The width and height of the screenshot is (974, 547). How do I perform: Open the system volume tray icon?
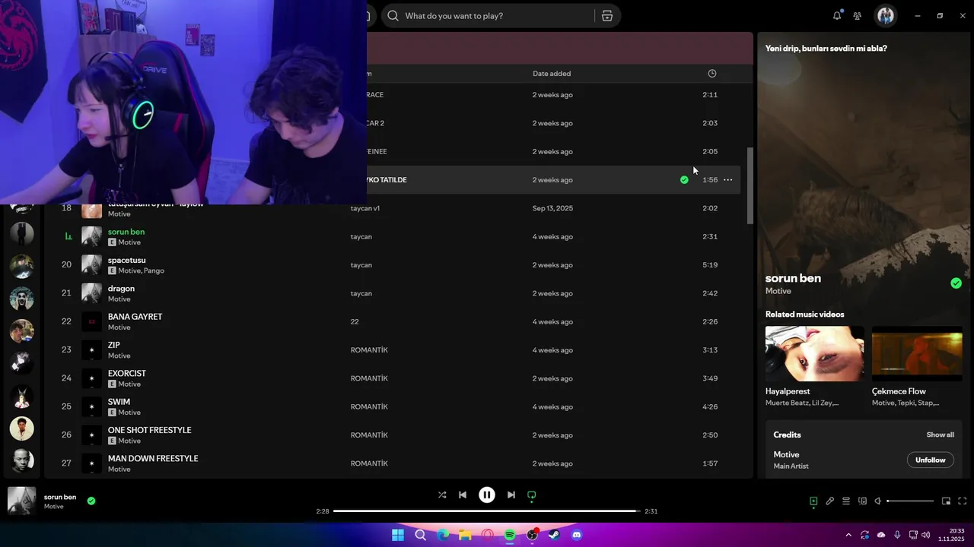pos(926,535)
